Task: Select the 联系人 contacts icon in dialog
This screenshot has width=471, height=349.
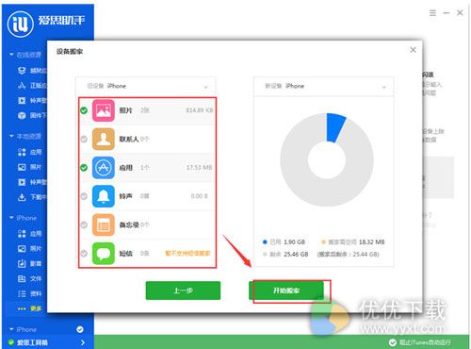Action: 104,139
